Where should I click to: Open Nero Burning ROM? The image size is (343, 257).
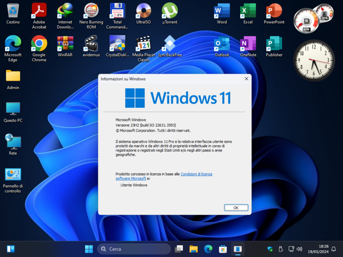(x=91, y=11)
